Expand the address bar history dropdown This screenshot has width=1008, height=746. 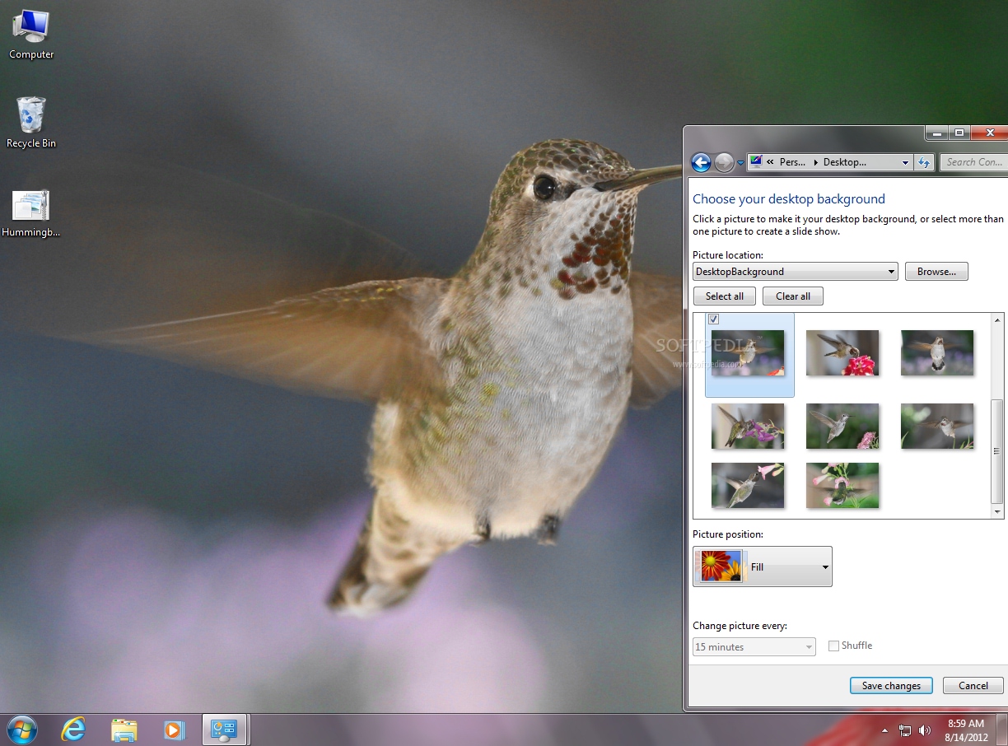click(906, 162)
